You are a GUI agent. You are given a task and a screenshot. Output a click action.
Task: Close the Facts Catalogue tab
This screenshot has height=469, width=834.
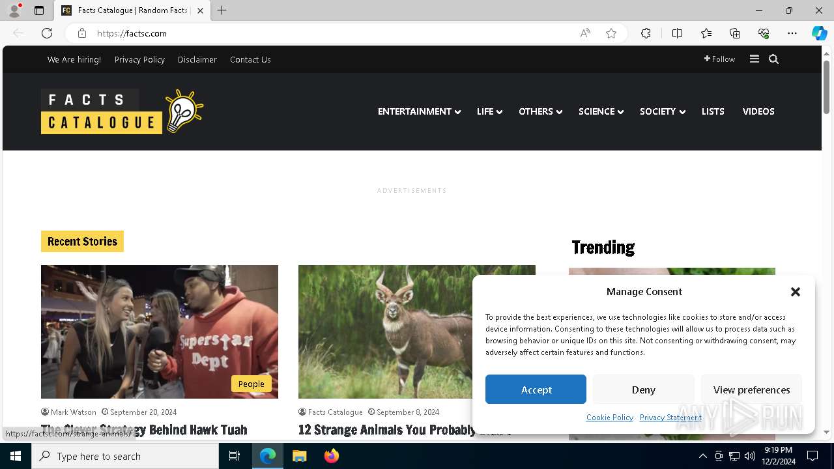coord(200,10)
